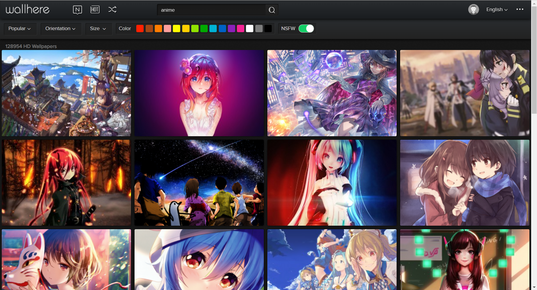Click the vertical page scrollbar thumb
The width and height of the screenshot is (537, 290).
534,60
